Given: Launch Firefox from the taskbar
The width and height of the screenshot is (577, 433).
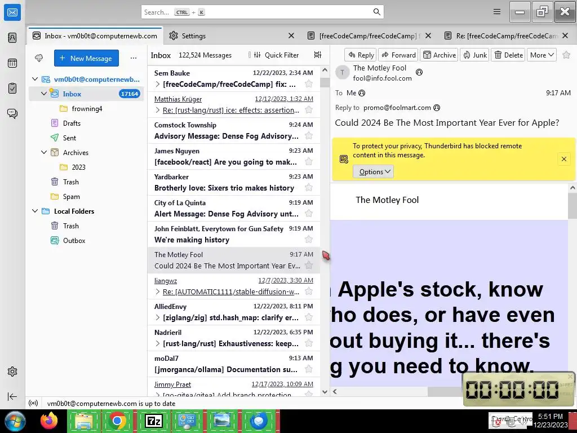Looking at the screenshot, I should pyautogui.click(x=48, y=421).
